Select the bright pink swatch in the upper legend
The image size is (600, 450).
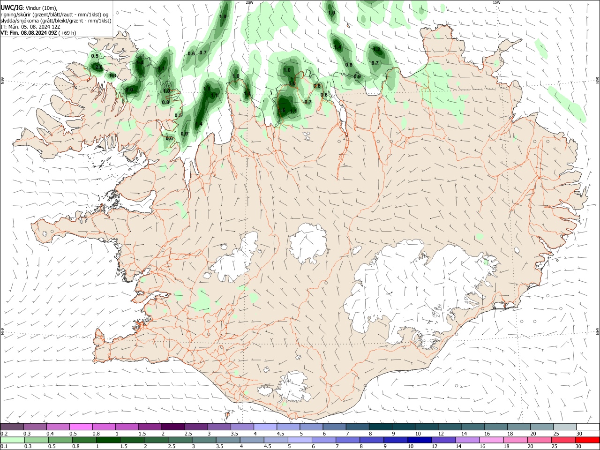click(81, 427)
